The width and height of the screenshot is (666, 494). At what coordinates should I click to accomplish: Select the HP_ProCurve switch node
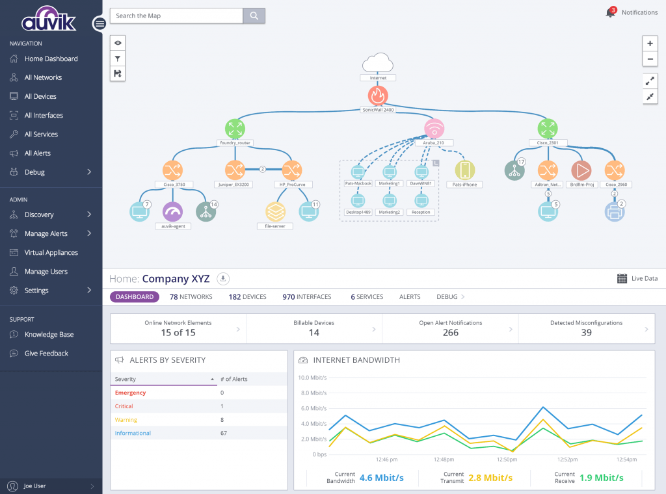click(x=292, y=170)
